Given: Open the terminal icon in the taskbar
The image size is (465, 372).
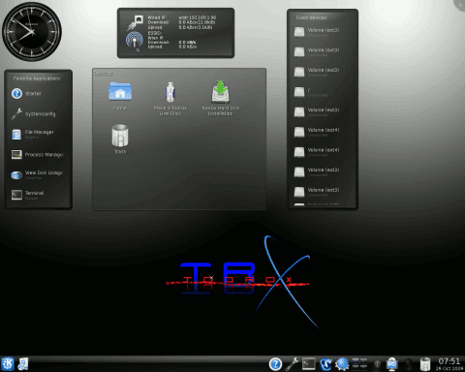Looking at the screenshot, I should pyautogui.click(x=309, y=364).
